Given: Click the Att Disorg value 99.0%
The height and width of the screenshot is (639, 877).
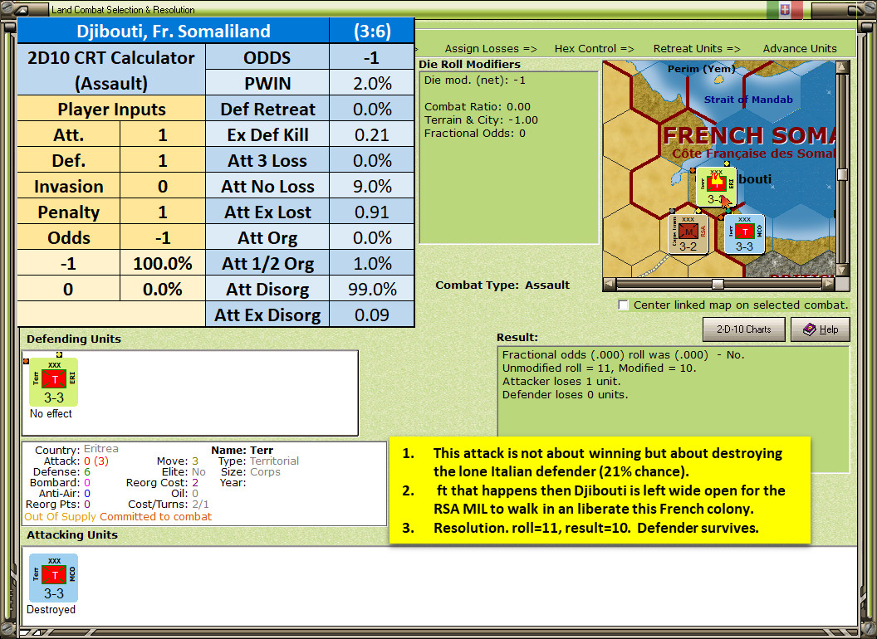Looking at the screenshot, I should coord(372,289).
